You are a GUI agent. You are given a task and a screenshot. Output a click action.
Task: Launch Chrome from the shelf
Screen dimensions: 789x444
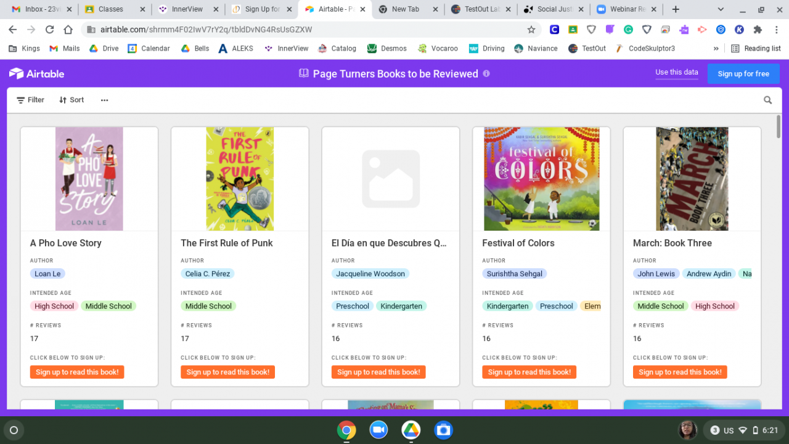click(x=346, y=430)
